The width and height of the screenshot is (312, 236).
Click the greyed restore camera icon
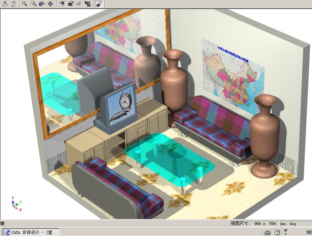click(79, 4)
